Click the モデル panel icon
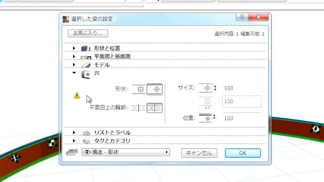Image resolution: width=324 pixels, height=182 pixels. 86,65
